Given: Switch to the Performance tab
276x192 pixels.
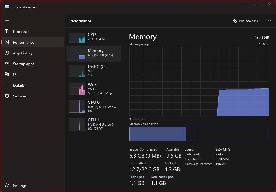Looking at the screenshot, I should 24,42.
